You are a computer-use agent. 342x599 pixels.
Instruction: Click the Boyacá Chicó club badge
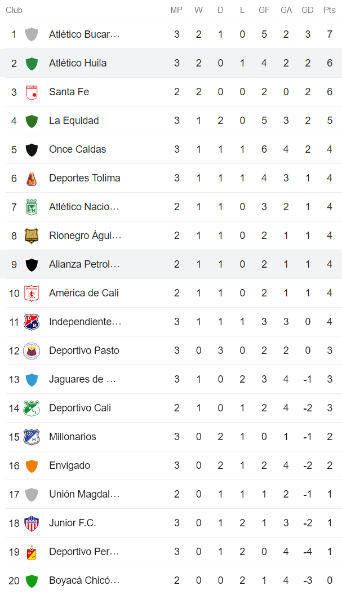click(x=32, y=580)
